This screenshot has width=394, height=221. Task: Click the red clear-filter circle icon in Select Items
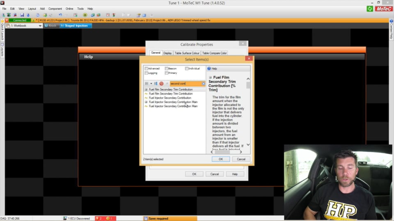click(x=161, y=83)
